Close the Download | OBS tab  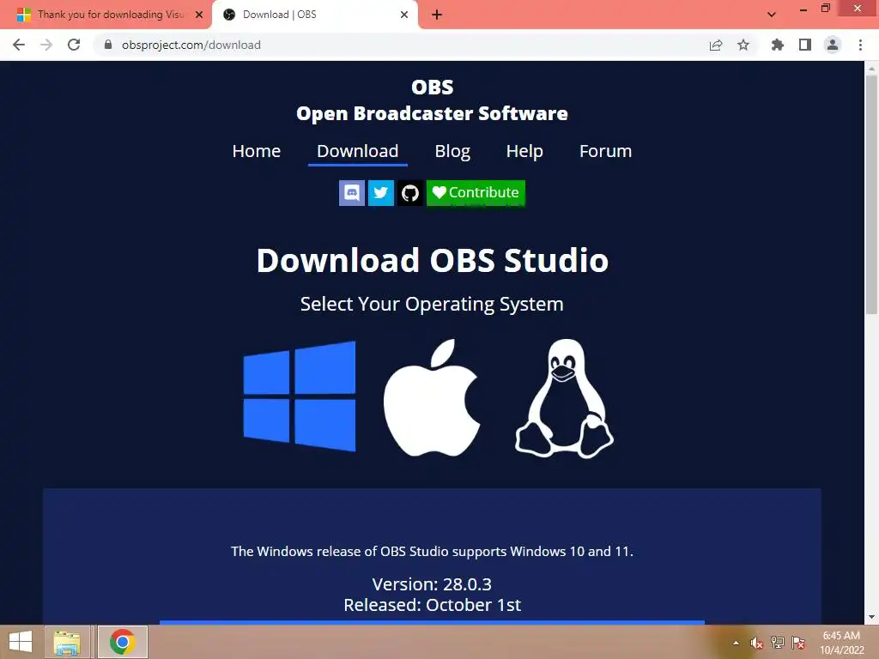[404, 15]
